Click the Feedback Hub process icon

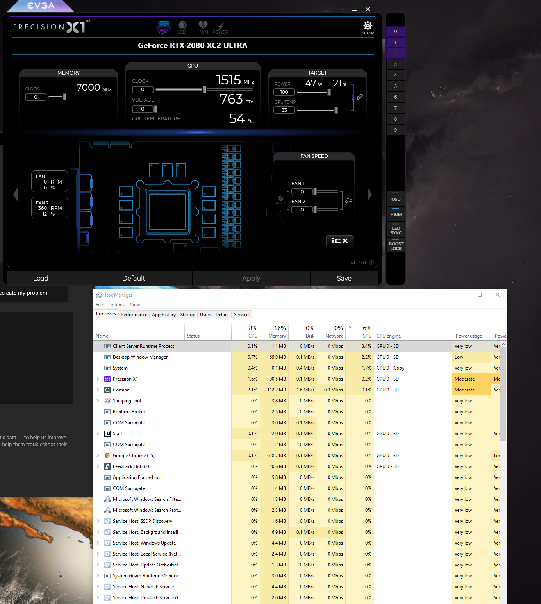(107, 466)
